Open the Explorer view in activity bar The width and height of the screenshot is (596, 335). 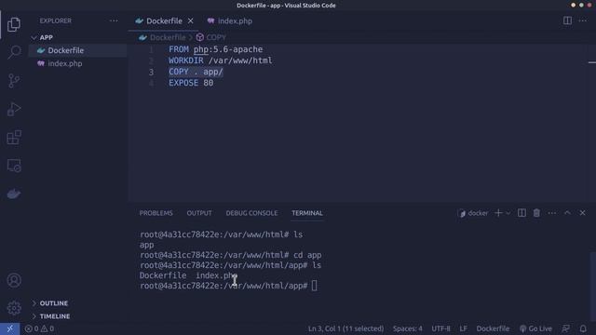pos(14,24)
